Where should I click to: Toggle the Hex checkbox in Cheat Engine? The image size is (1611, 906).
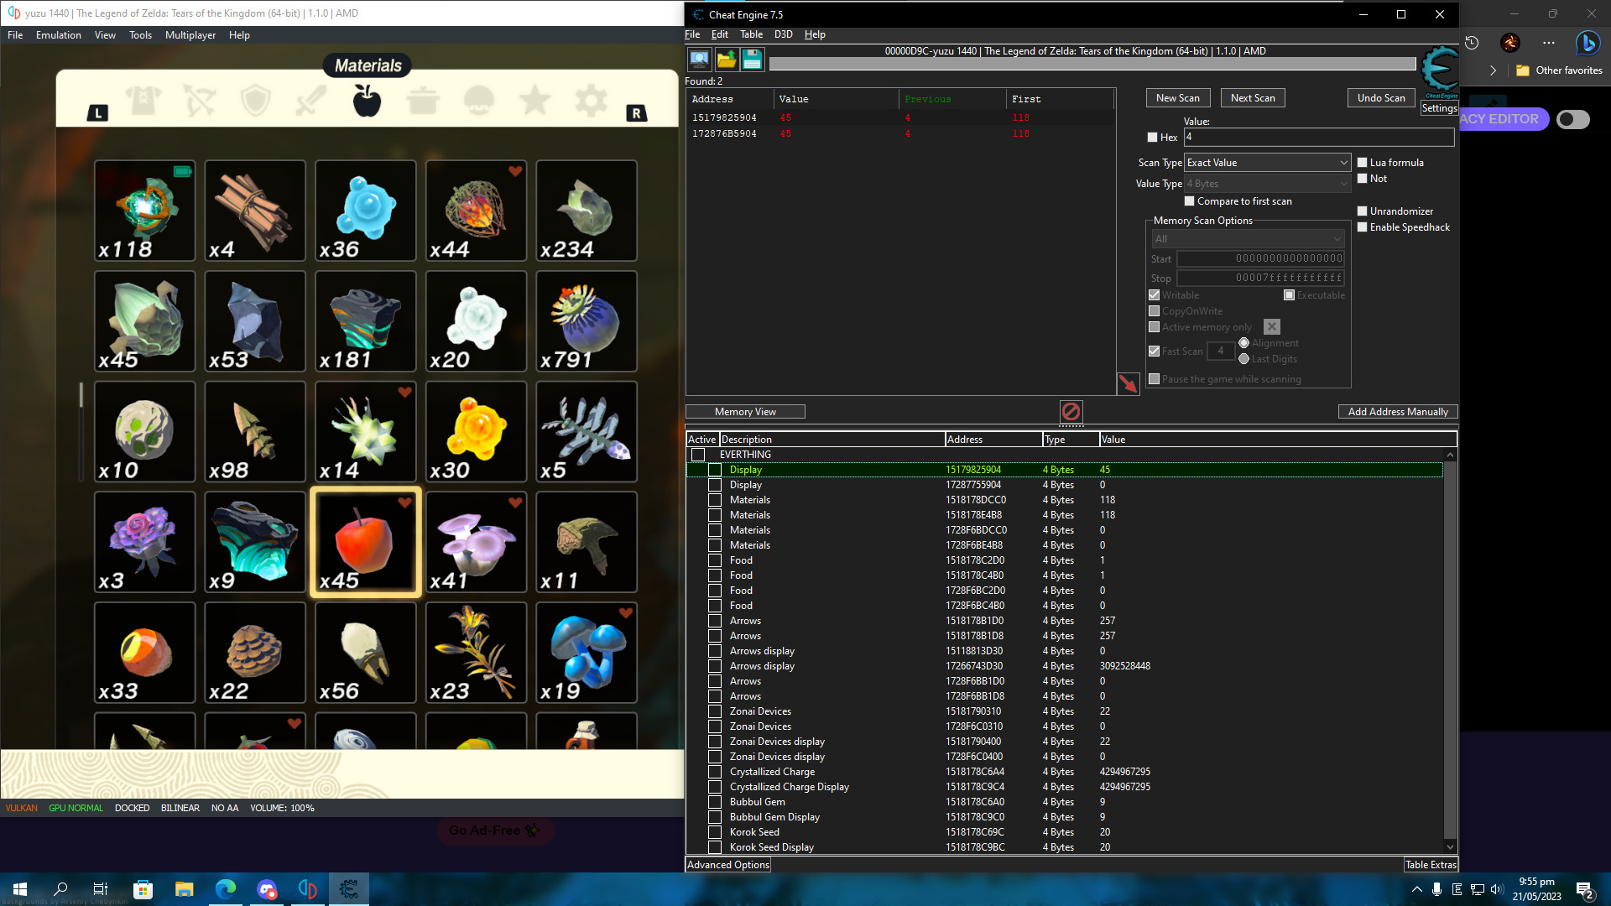pyautogui.click(x=1154, y=138)
